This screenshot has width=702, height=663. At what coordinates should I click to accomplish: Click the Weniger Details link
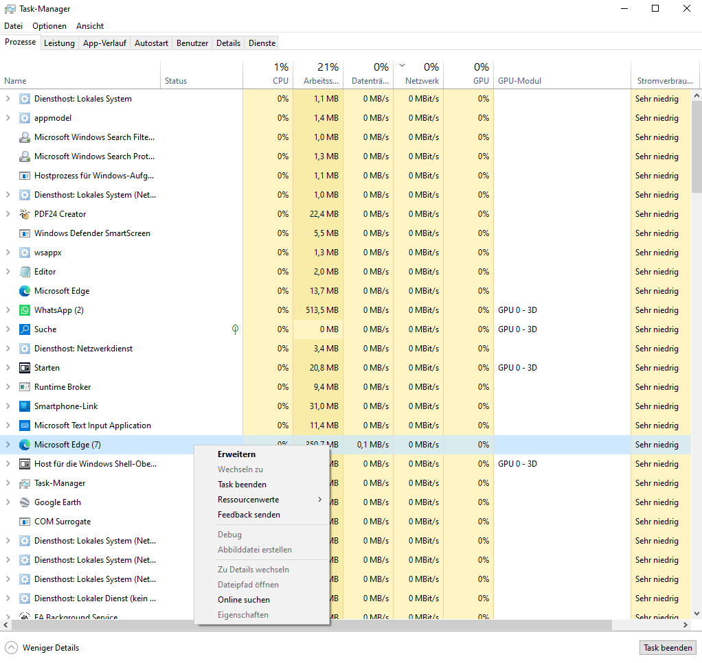click(x=51, y=648)
